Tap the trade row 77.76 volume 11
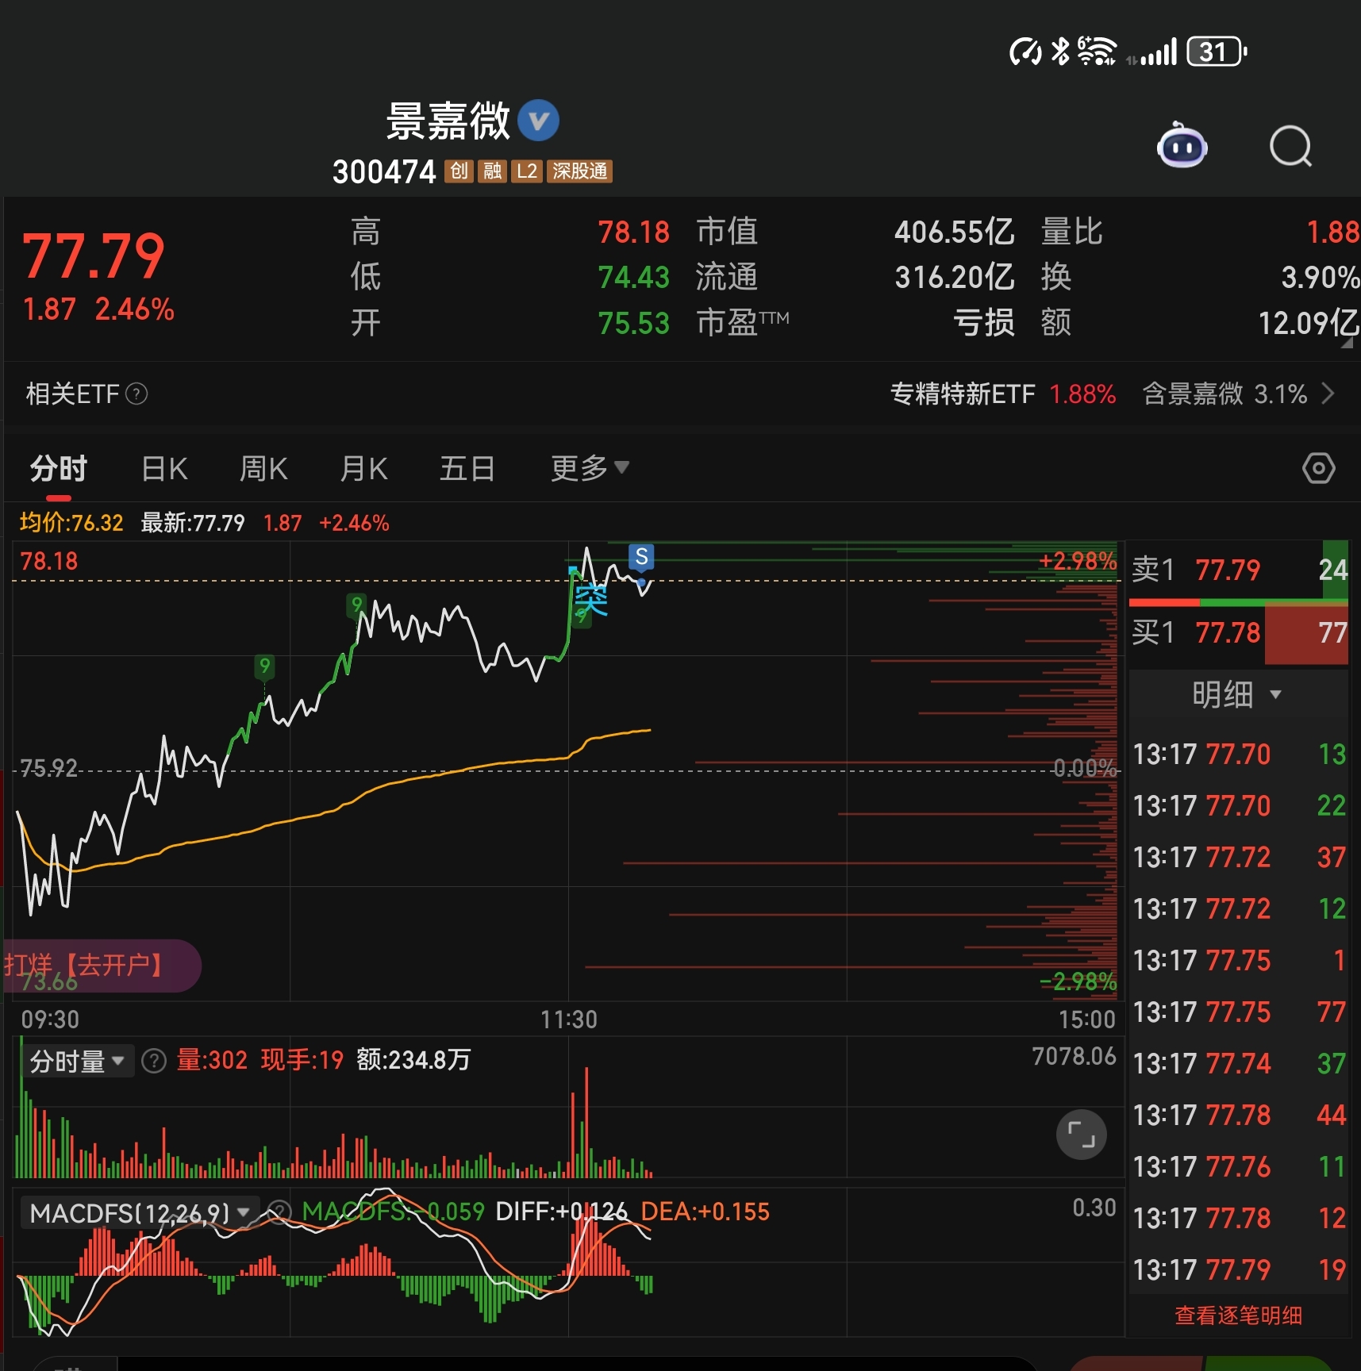1361x1371 pixels. click(1239, 1167)
